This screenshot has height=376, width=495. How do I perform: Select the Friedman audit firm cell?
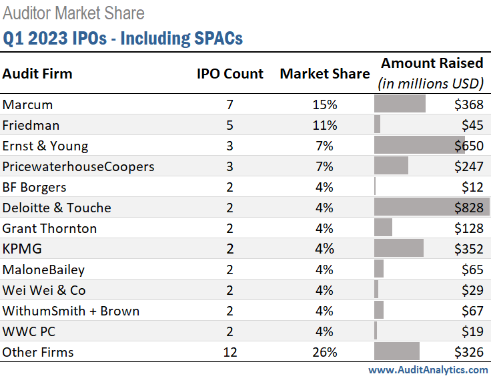click(31, 125)
